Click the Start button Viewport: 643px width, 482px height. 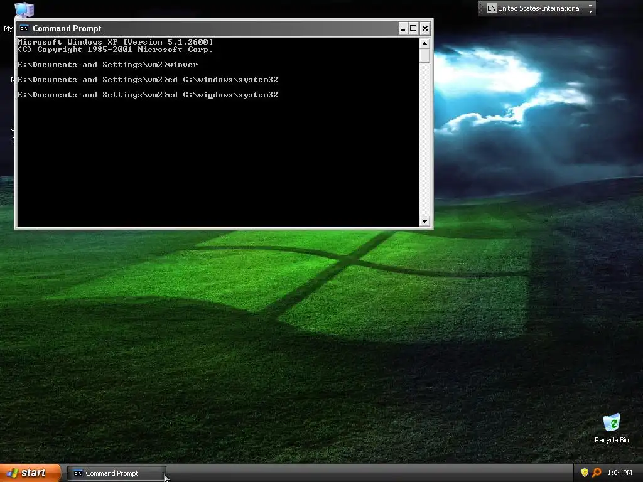(30, 473)
